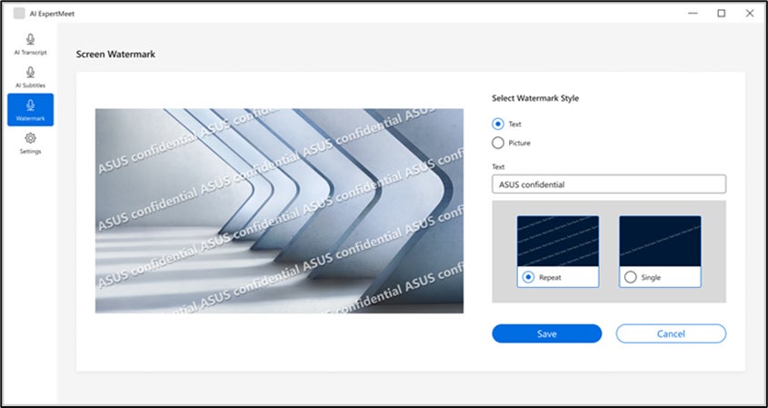Select the Text watermark style radio
This screenshot has height=408, width=768.
(498, 124)
